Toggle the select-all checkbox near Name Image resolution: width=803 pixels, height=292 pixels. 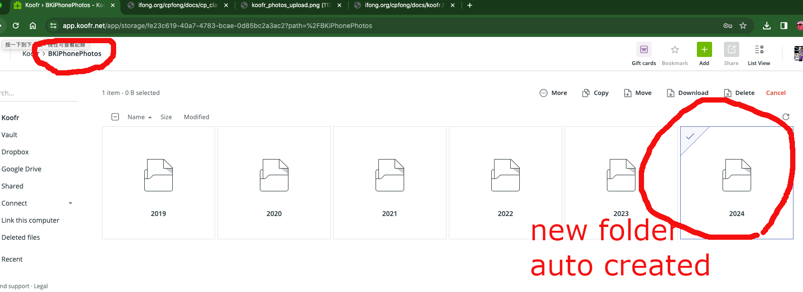click(x=115, y=117)
